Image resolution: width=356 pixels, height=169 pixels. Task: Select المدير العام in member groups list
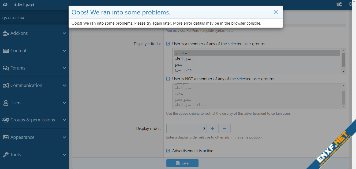184,59
